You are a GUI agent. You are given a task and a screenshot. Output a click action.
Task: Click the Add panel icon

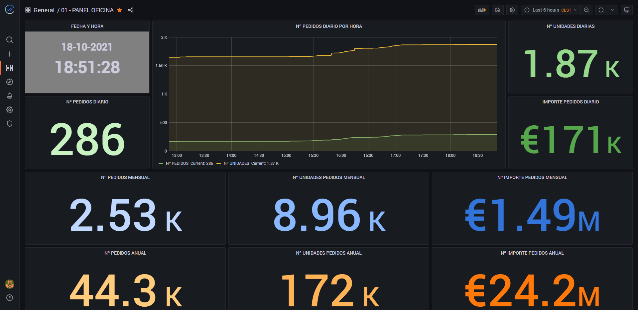(x=482, y=10)
